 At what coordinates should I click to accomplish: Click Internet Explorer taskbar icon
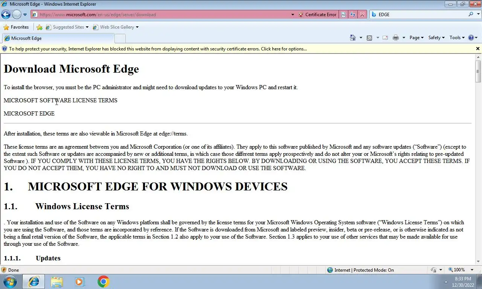tap(34, 281)
